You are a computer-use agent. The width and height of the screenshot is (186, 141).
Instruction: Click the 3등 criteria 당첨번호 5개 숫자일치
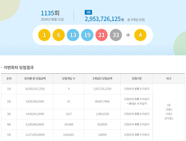click(137, 114)
